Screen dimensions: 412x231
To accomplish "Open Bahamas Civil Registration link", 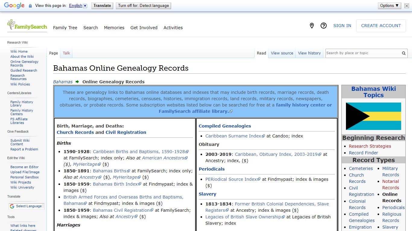I will 123,210.
